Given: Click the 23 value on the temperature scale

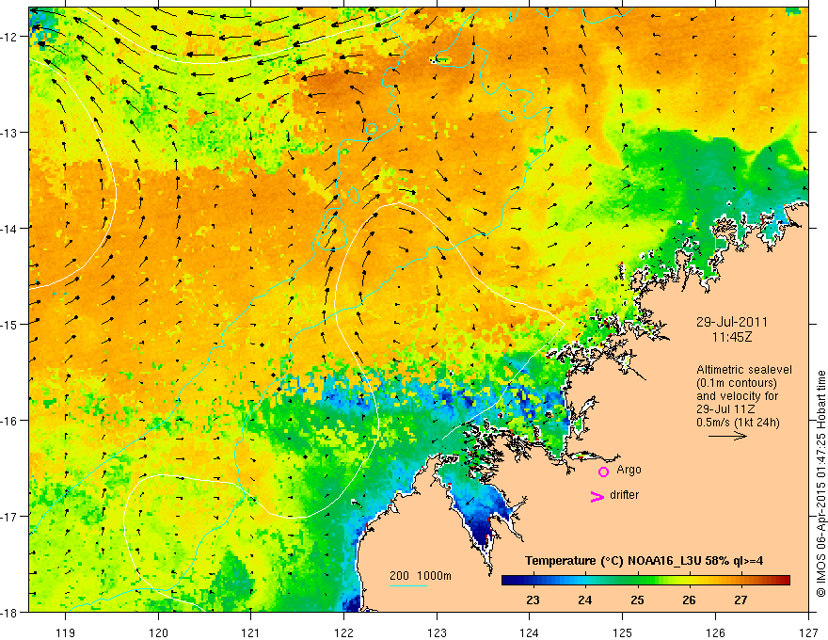Looking at the screenshot, I should pos(533,600).
